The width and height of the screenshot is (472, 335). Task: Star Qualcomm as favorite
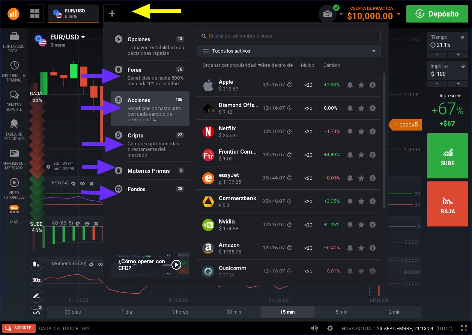point(361,271)
